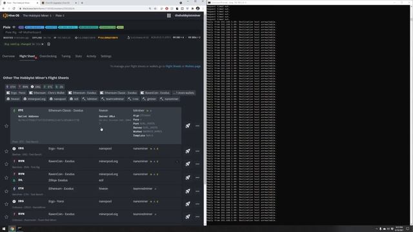Click the trash icon next to rig config notice
Image resolution: width=413 pixels, height=232 pixels.
tap(49, 44)
